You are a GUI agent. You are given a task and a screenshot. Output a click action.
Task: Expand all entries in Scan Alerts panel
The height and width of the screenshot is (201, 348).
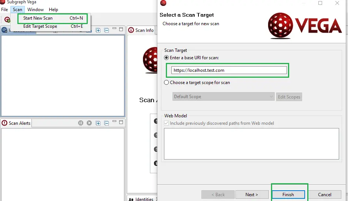(x=98, y=123)
